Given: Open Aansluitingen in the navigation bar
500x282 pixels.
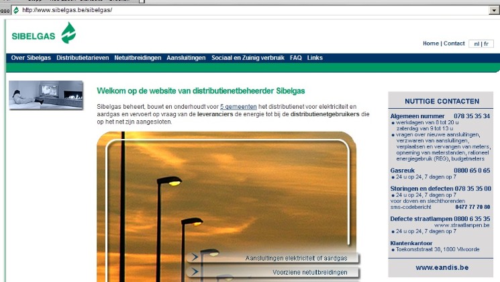Looking at the screenshot, I should [186, 58].
